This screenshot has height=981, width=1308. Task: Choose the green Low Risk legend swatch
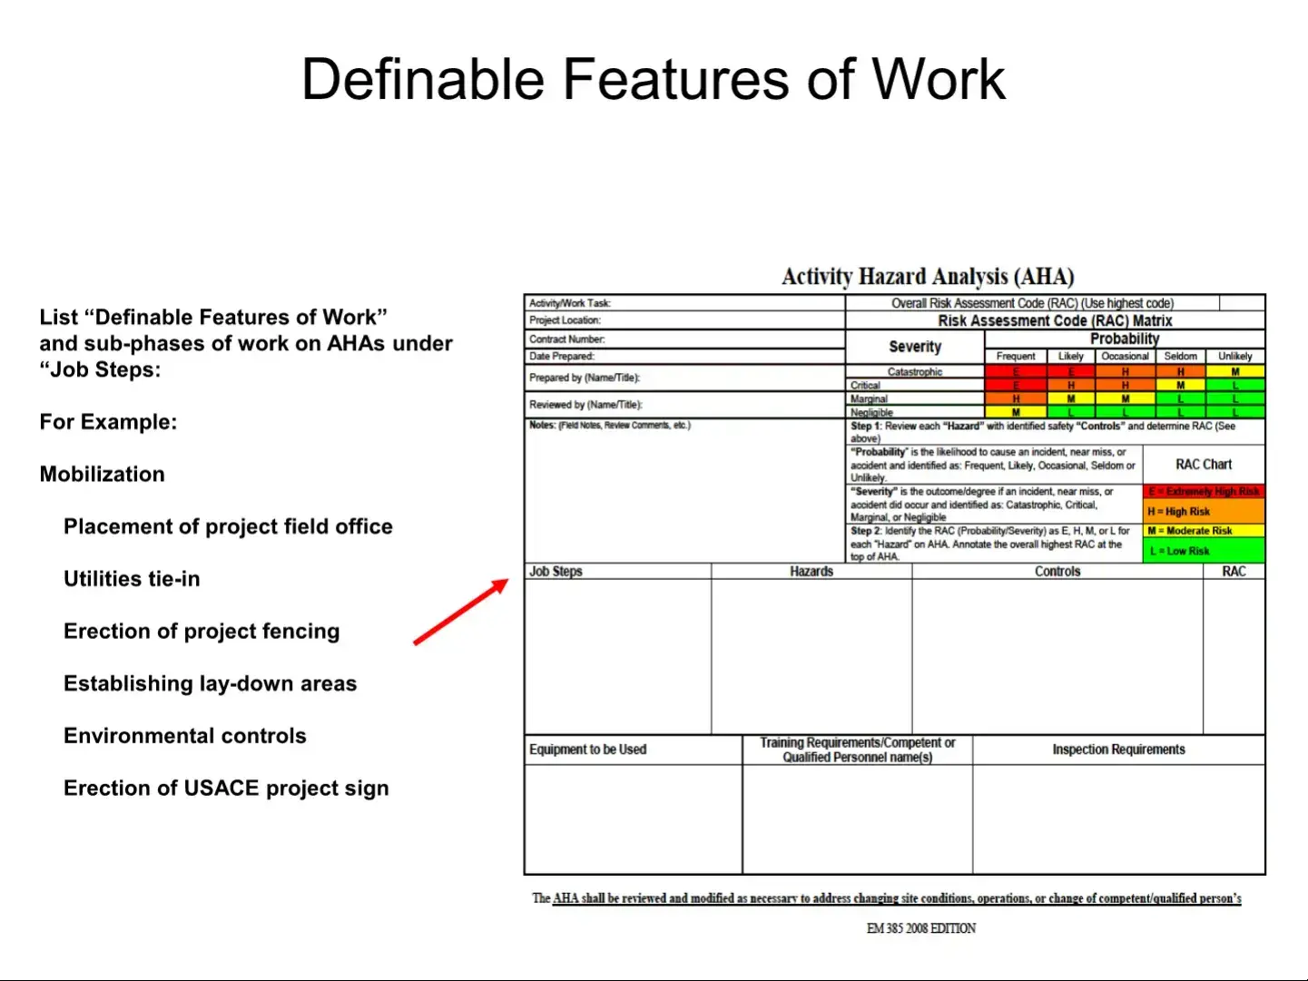1203,551
